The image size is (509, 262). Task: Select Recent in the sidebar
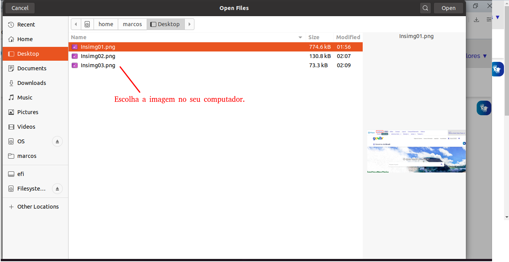(26, 25)
